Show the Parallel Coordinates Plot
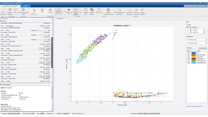The image size is (208, 117). pos(108,11)
